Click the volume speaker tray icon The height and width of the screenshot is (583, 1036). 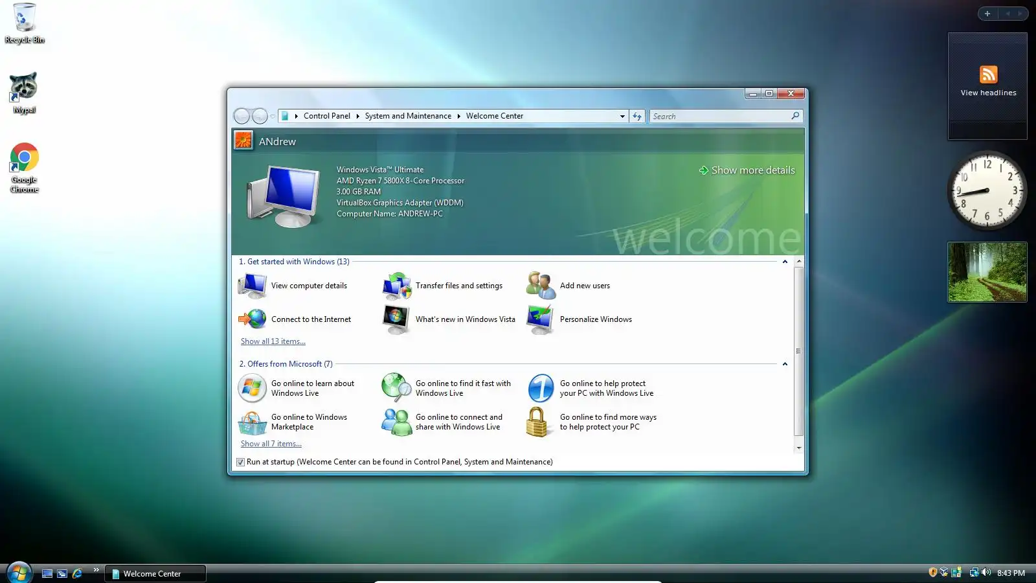click(986, 572)
